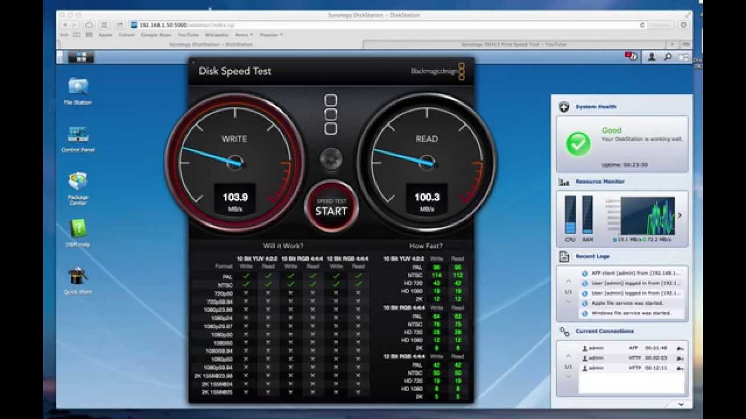Click the Safari Reader button

[x=660, y=25]
